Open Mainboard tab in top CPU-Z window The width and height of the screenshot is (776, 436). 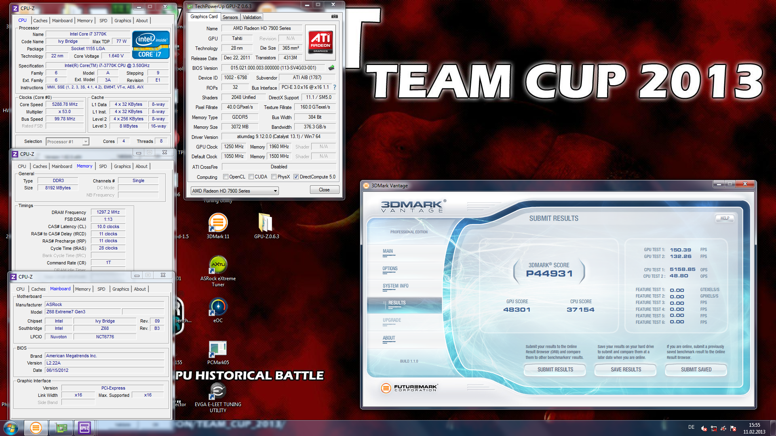62,21
